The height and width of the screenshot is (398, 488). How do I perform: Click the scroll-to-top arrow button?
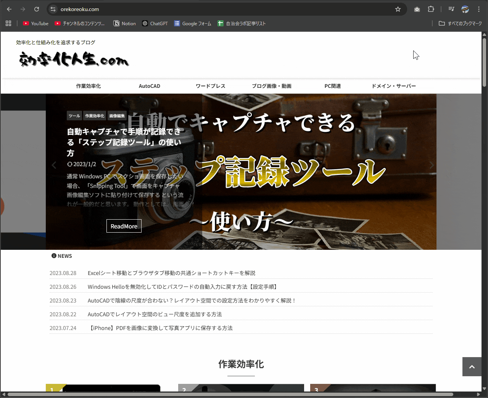click(472, 367)
